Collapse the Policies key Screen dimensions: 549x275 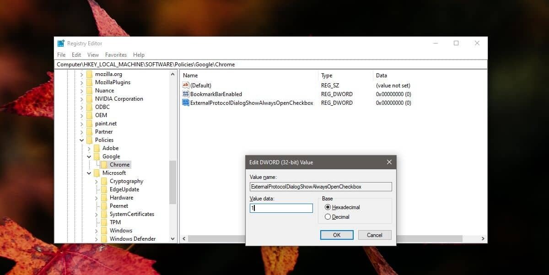pos(82,140)
